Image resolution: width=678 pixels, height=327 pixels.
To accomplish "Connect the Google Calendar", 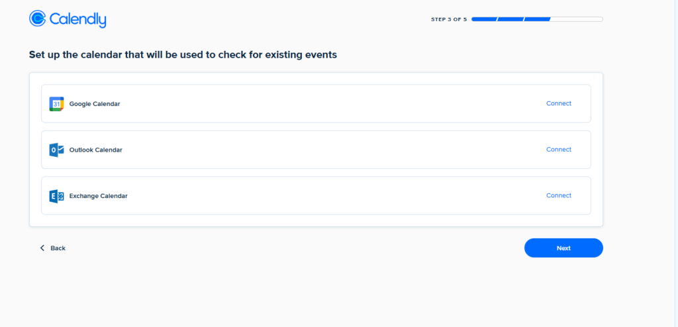I will [x=558, y=103].
